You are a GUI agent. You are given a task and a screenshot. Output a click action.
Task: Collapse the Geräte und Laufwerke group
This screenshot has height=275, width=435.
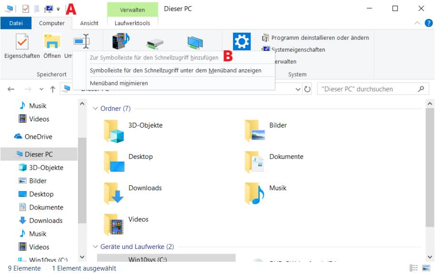(x=94, y=247)
